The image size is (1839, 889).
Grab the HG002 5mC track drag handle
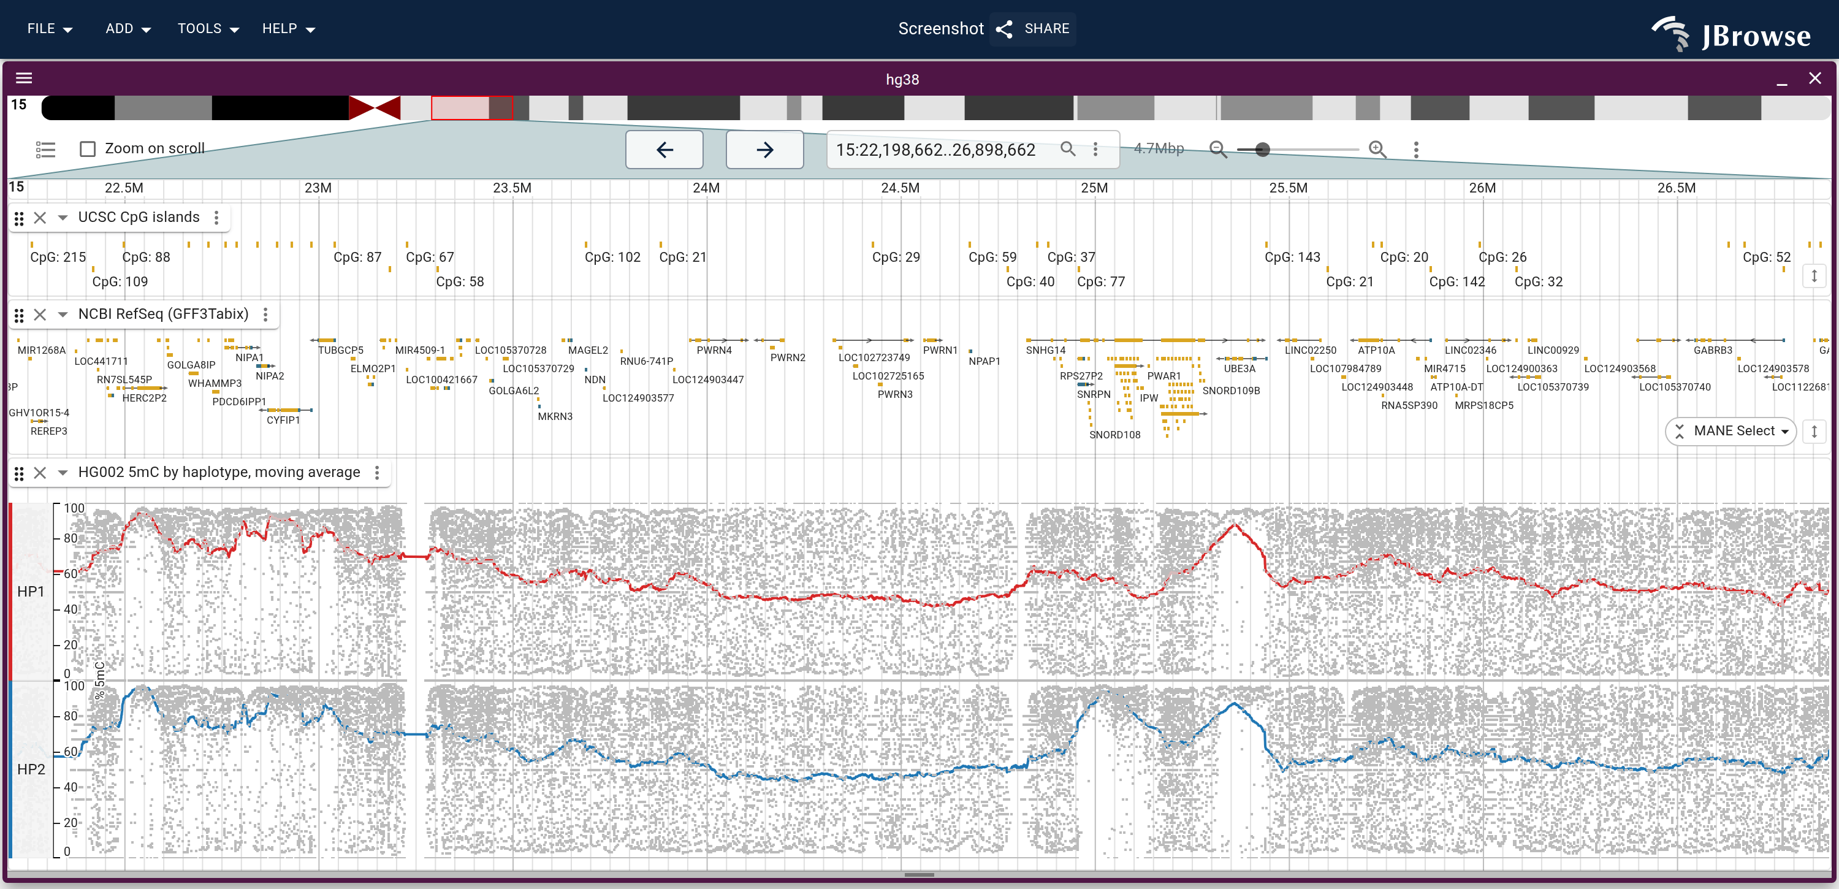tap(19, 473)
